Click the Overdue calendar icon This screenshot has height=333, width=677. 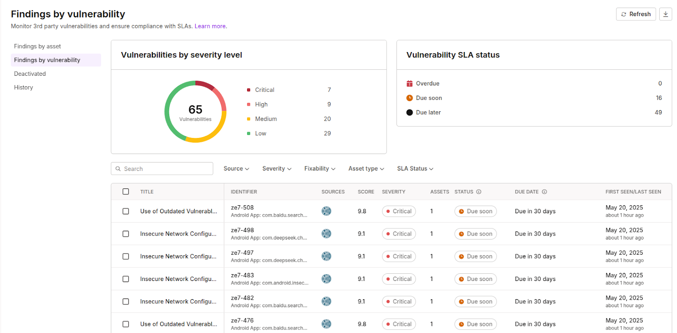pyautogui.click(x=410, y=83)
